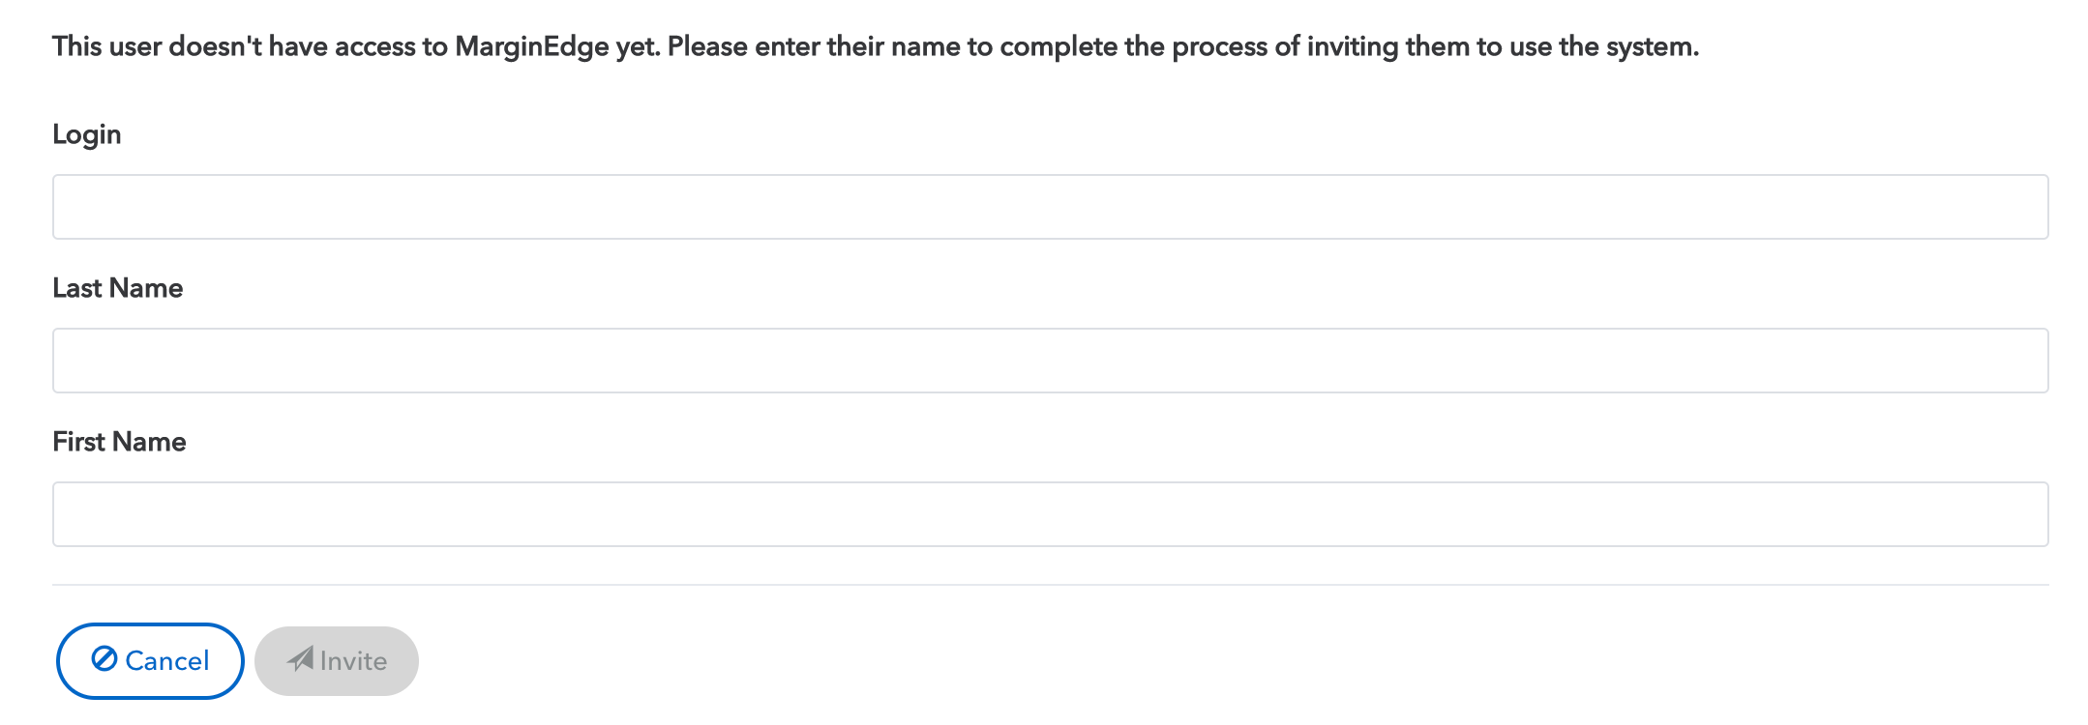Image resolution: width=2088 pixels, height=725 pixels.
Task: Click "This user" at the message start
Action: coord(107,46)
